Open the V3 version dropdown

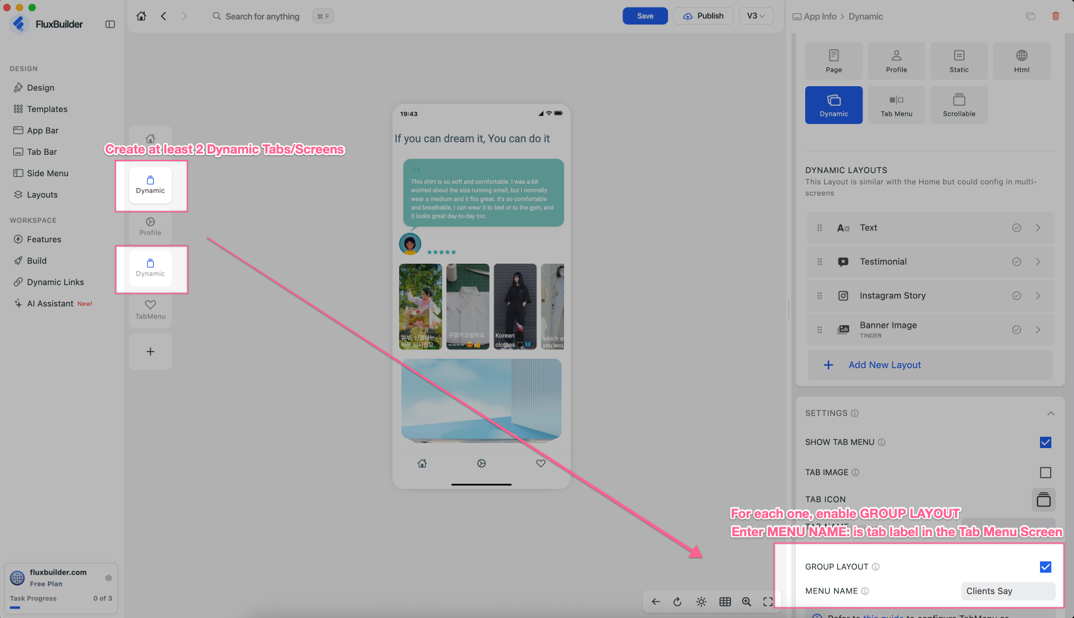756,16
